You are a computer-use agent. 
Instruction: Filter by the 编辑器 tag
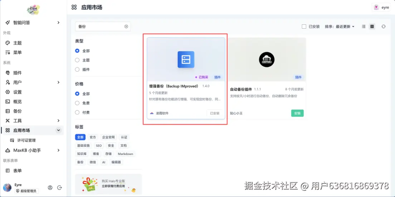tap(116, 162)
